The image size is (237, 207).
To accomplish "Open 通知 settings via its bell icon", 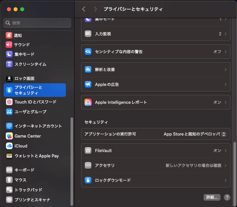I will [x=9, y=35].
